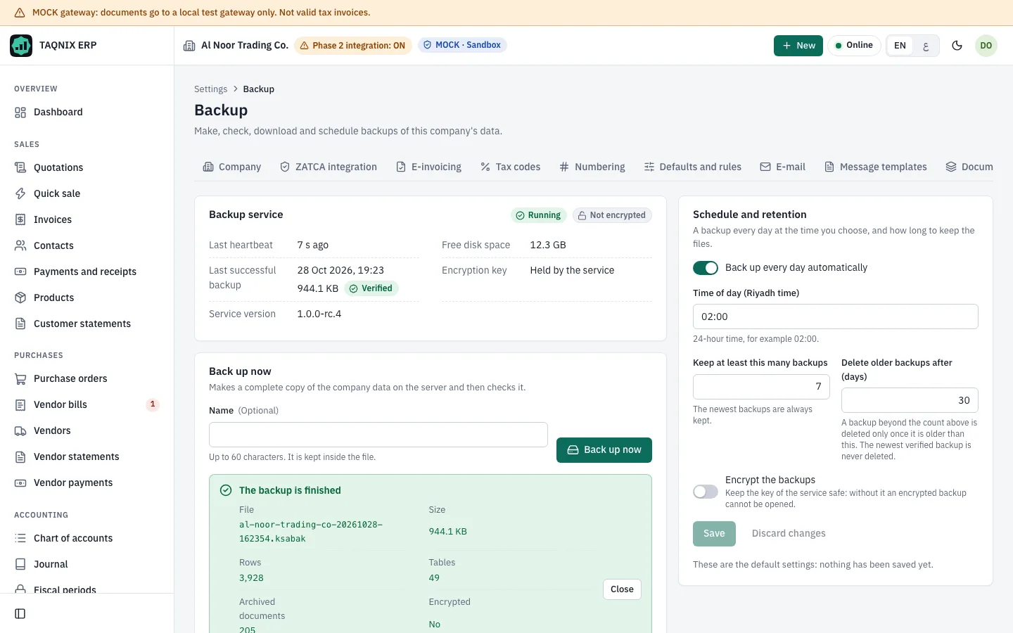The image size is (1013, 633).
Task: Click the Contacts people icon
Action: tap(20, 246)
